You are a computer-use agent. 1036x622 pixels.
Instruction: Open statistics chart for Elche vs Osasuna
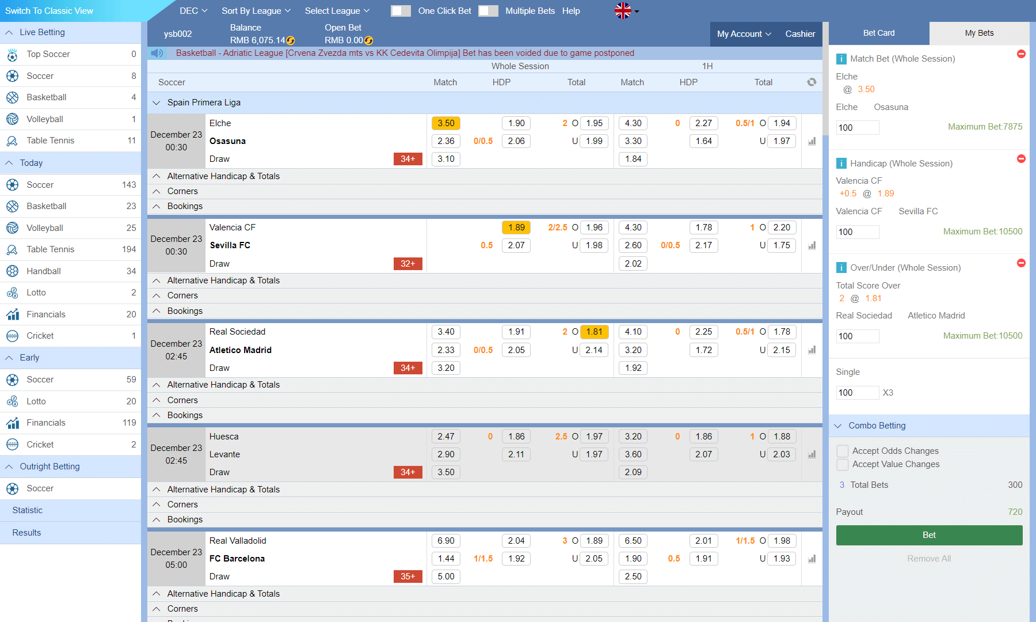812,141
